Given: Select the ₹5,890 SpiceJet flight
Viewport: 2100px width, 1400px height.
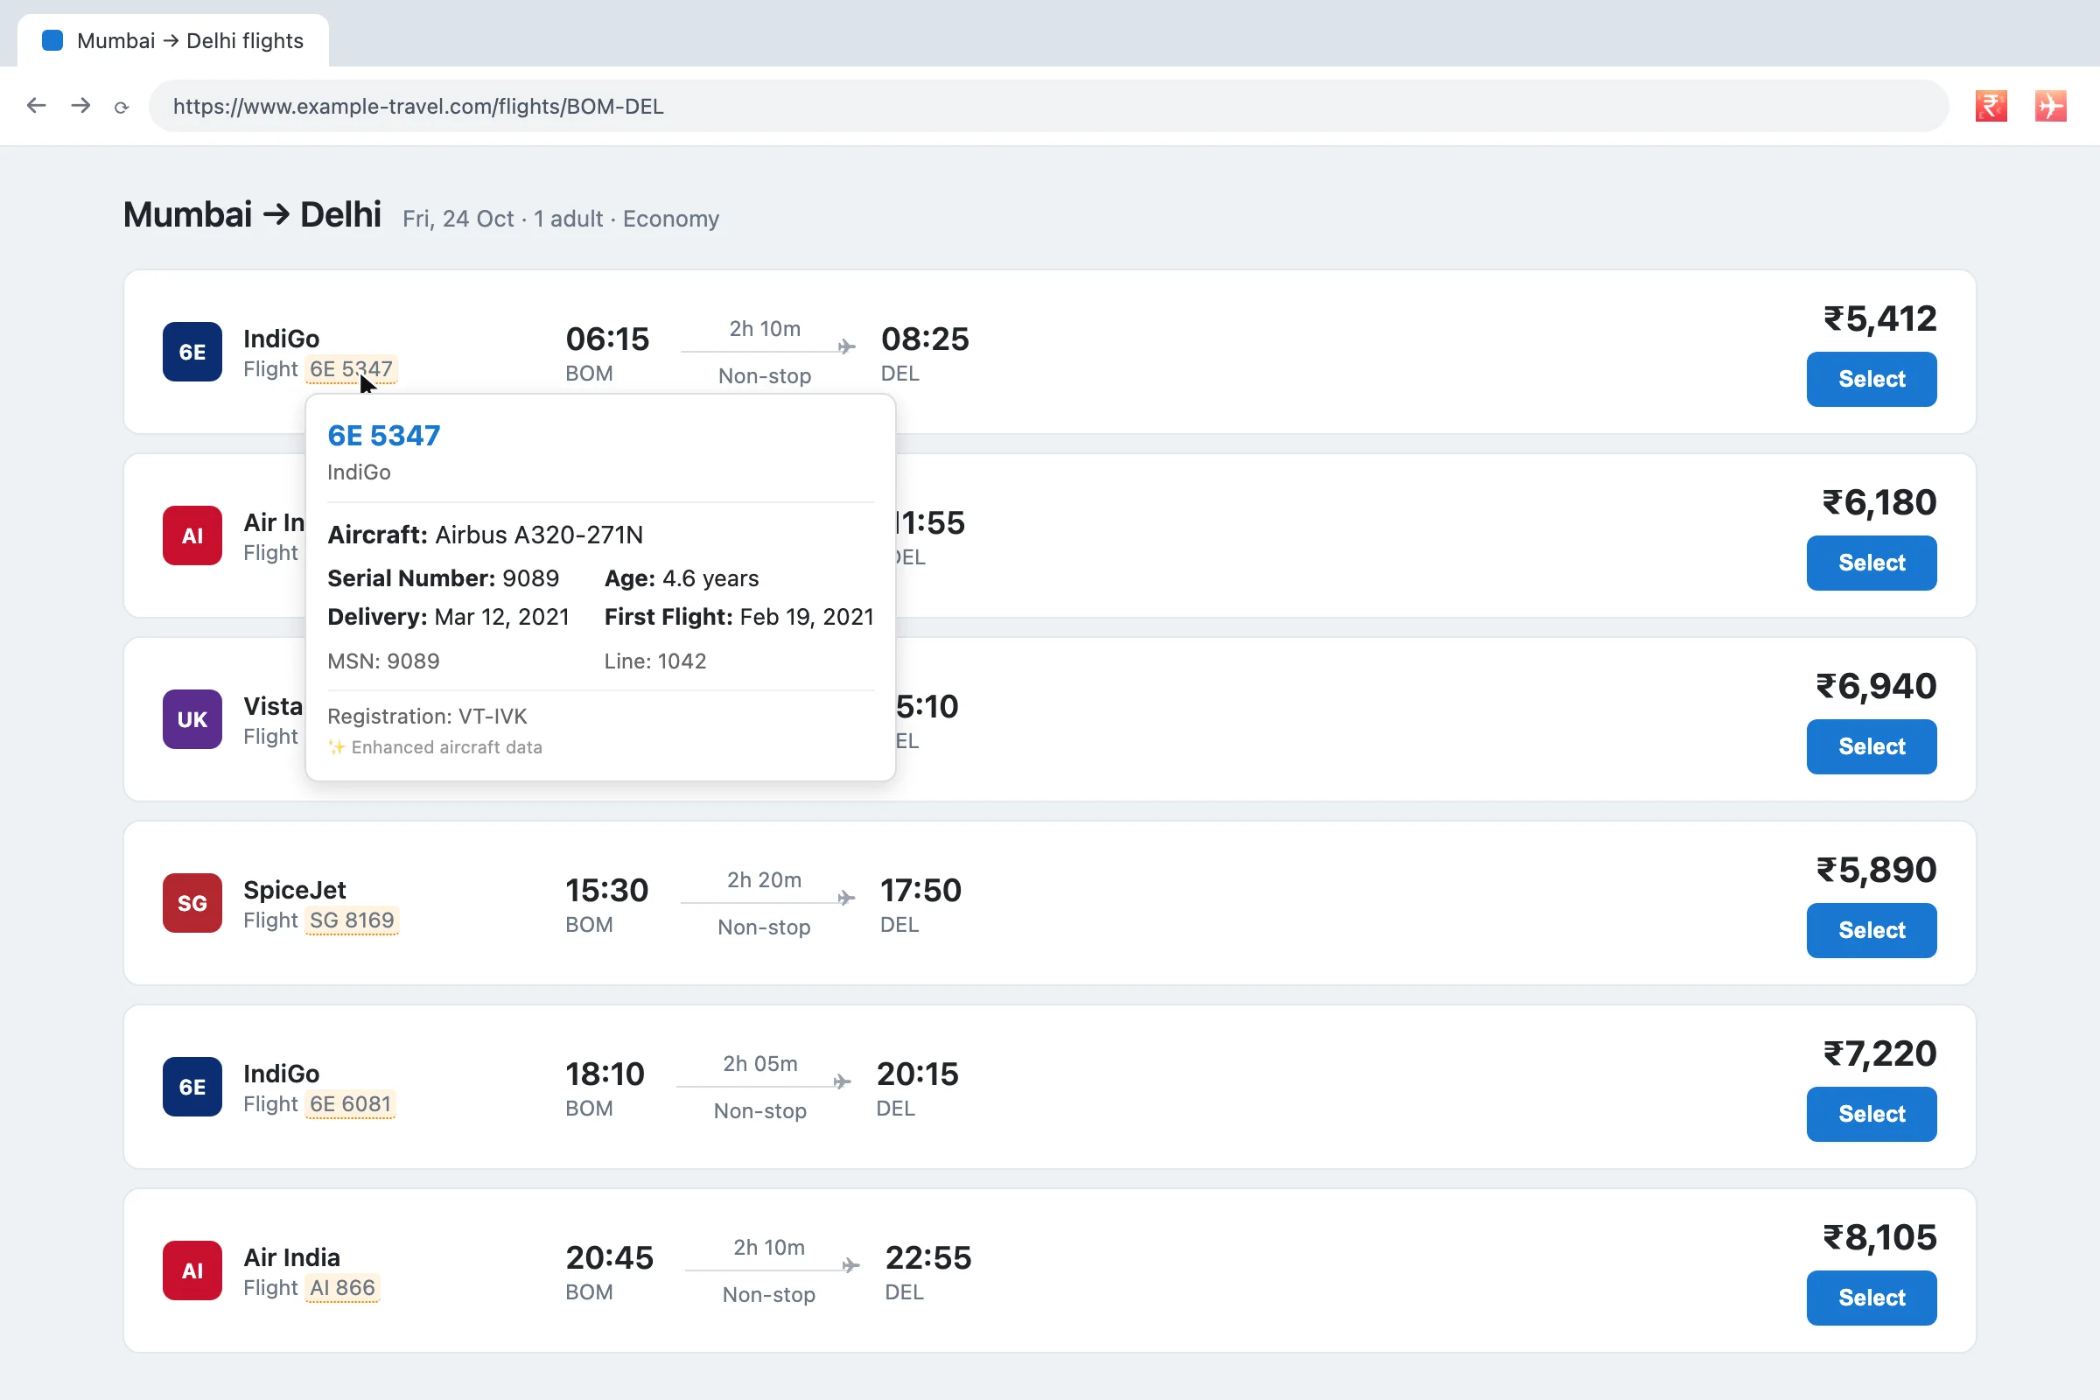Looking at the screenshot, I should 1872,930.
